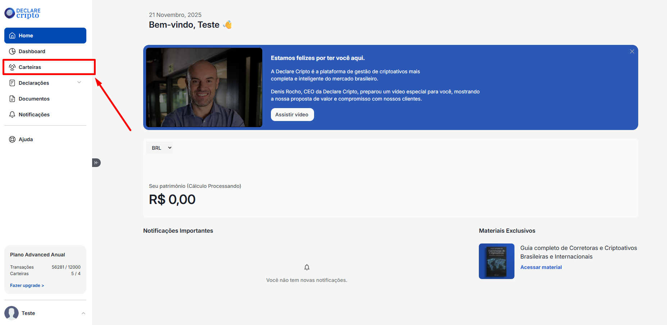Expand the Declarações submenu chevron
Viewport: 667px width, 325px height.
point(79,83)
